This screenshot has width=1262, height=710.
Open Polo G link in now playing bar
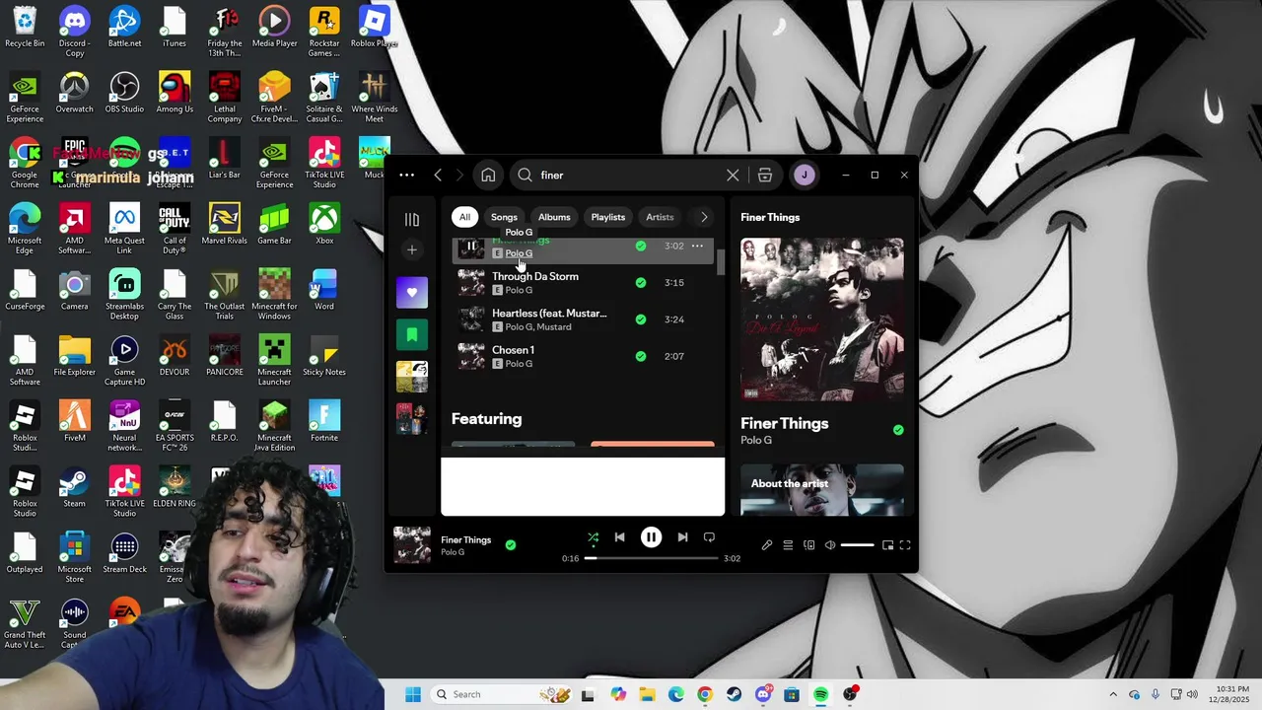coord(453,552)
